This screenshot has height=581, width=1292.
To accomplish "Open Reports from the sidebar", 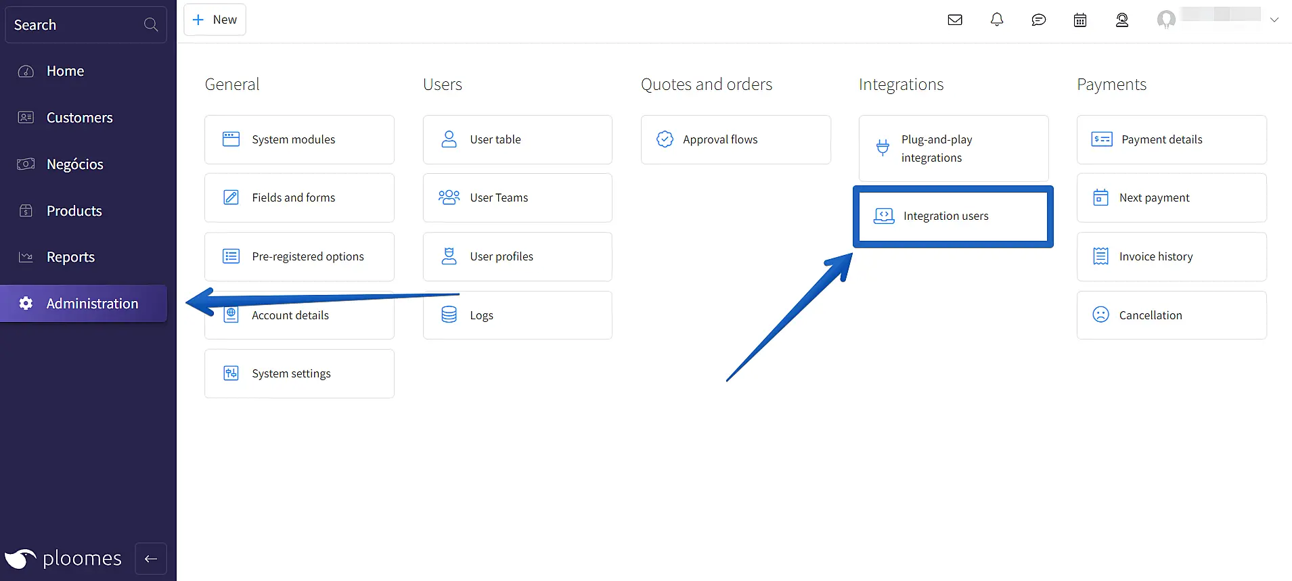I will (x=70, y=257).
